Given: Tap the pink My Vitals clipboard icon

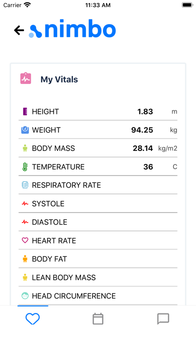Looking at the screenshot, I should point(25,78).
